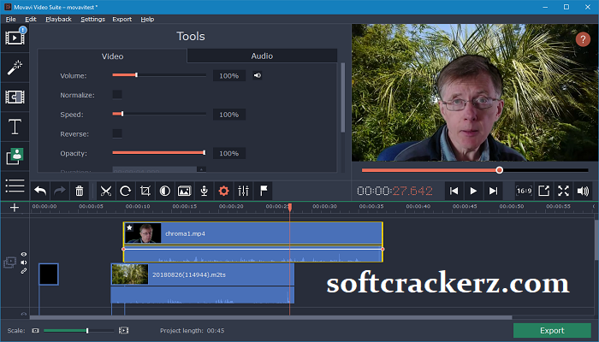Screen dimensions: 599x342
Task: Open the Help menu
Action: pos(147,19)
